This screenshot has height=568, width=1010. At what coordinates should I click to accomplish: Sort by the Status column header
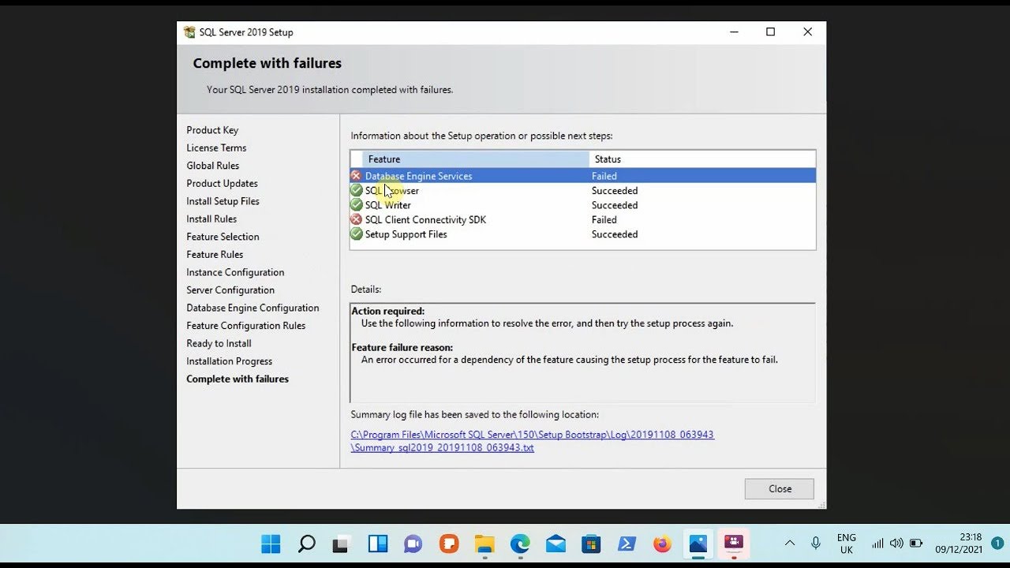click(702, 159)
